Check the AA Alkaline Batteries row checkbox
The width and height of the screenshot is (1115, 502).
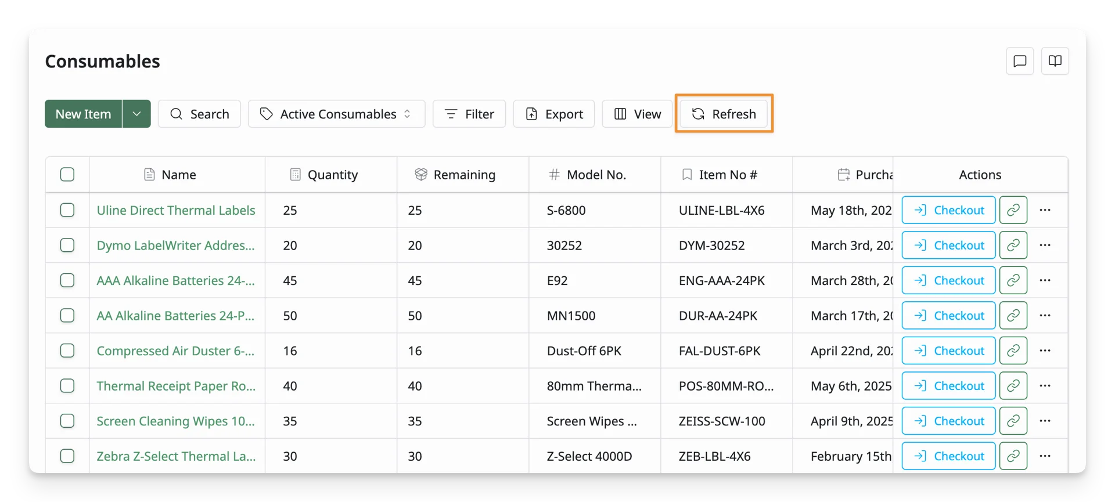(67, 316)
